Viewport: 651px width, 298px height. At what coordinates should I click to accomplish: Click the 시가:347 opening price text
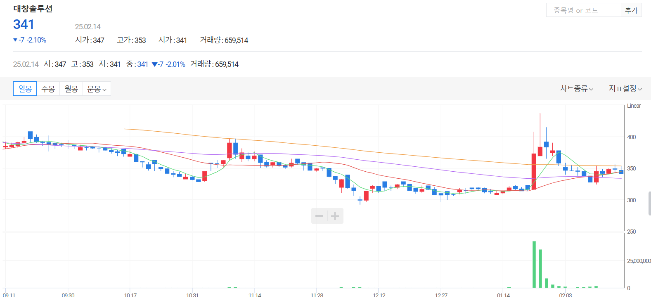tap(90, 40)
